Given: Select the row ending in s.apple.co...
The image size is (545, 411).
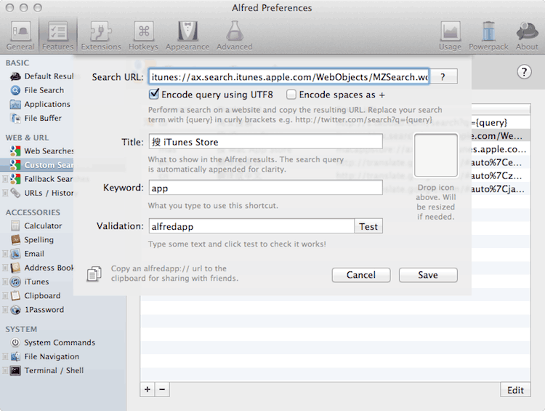Looking at the screenshot, I should tap(501, 149).
